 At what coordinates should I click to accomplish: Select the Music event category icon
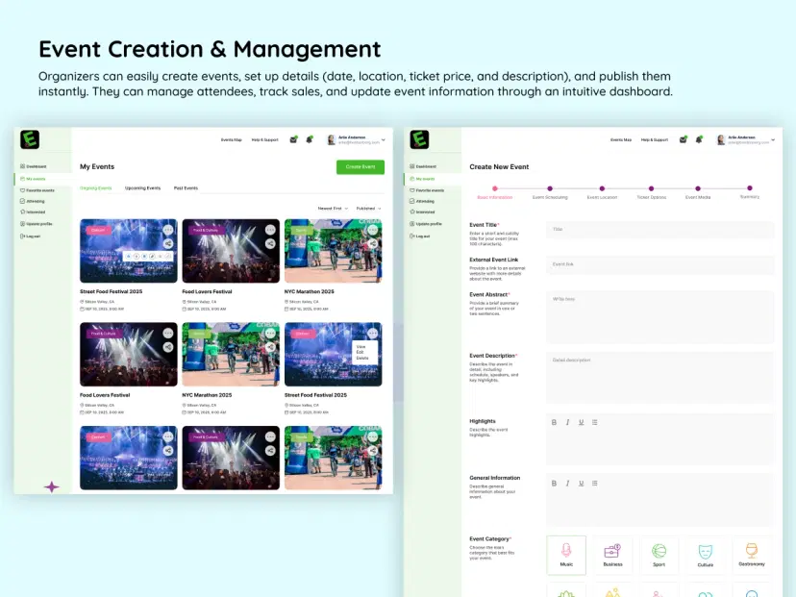pyautogui.click(x=566, y=555)
